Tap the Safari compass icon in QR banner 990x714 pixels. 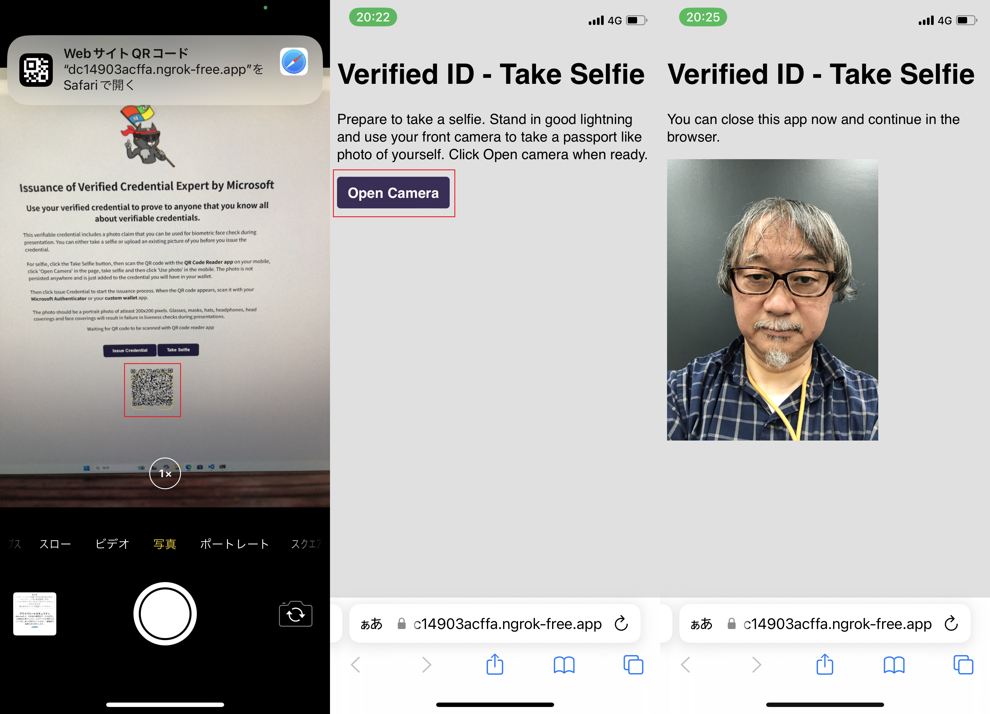[294, 62]
